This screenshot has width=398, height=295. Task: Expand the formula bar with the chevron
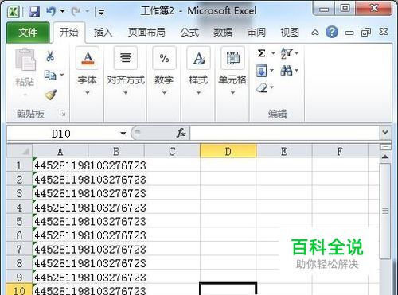point(385,132)
